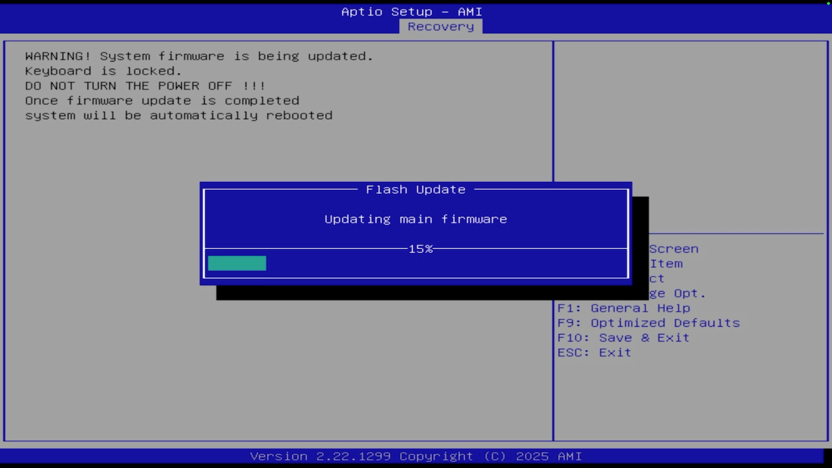Click the Flash Update dialog title
This screenshot has height=468, width=832.
(415, 189)
